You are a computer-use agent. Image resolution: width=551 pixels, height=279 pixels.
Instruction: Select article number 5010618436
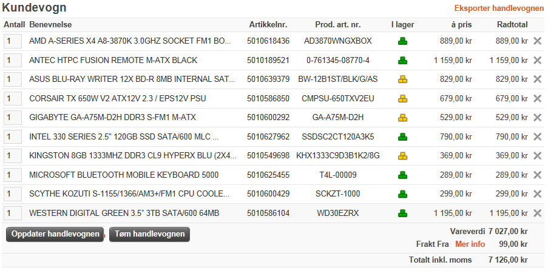click(x=268, y=41)
